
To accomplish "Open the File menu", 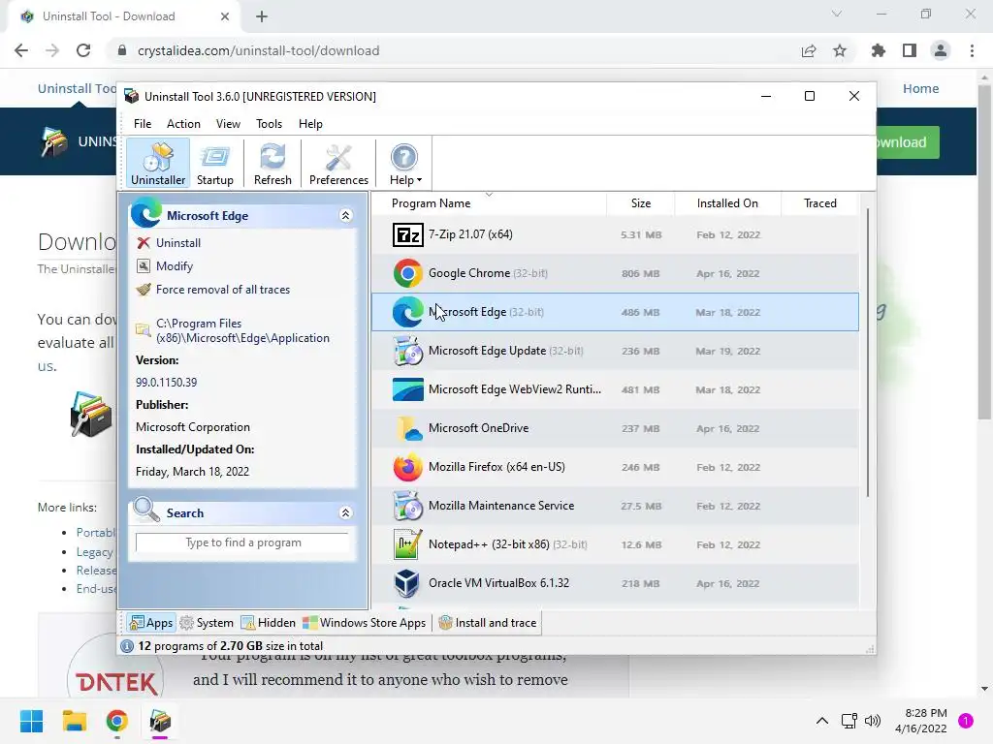I will tap(143, 124).
